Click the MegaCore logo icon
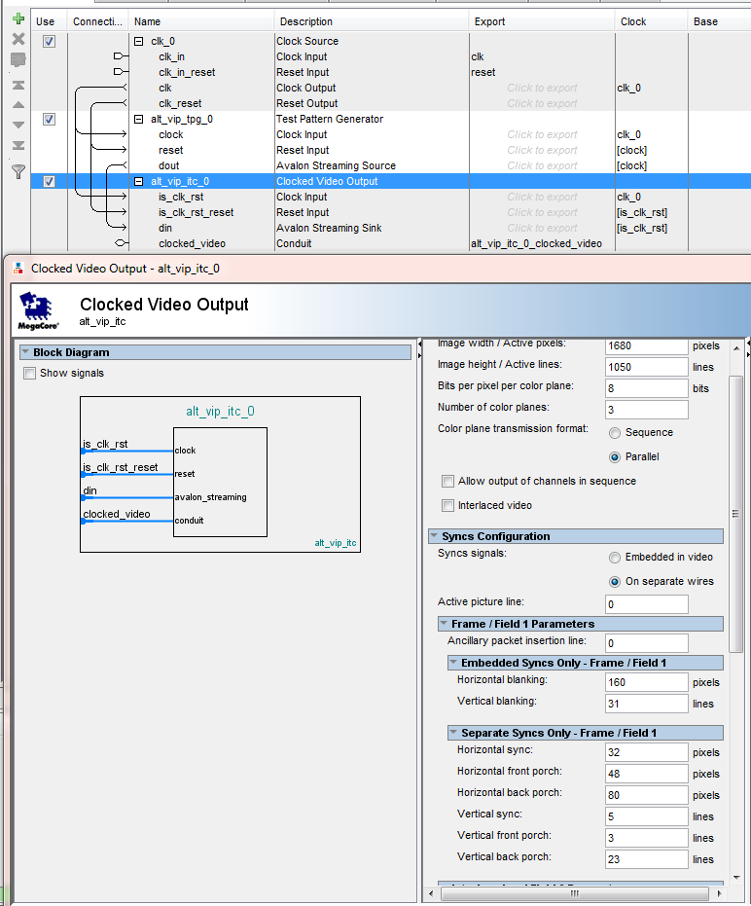The width and height of the screenshot is (751, 906). pos(38,310)
